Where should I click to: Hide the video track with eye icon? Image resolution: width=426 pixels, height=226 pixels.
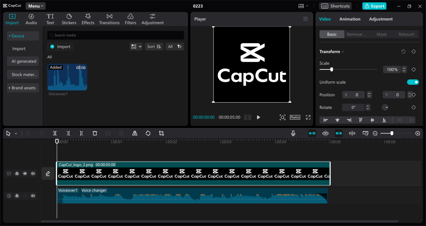pyautogui.click(x=25, y=173)
